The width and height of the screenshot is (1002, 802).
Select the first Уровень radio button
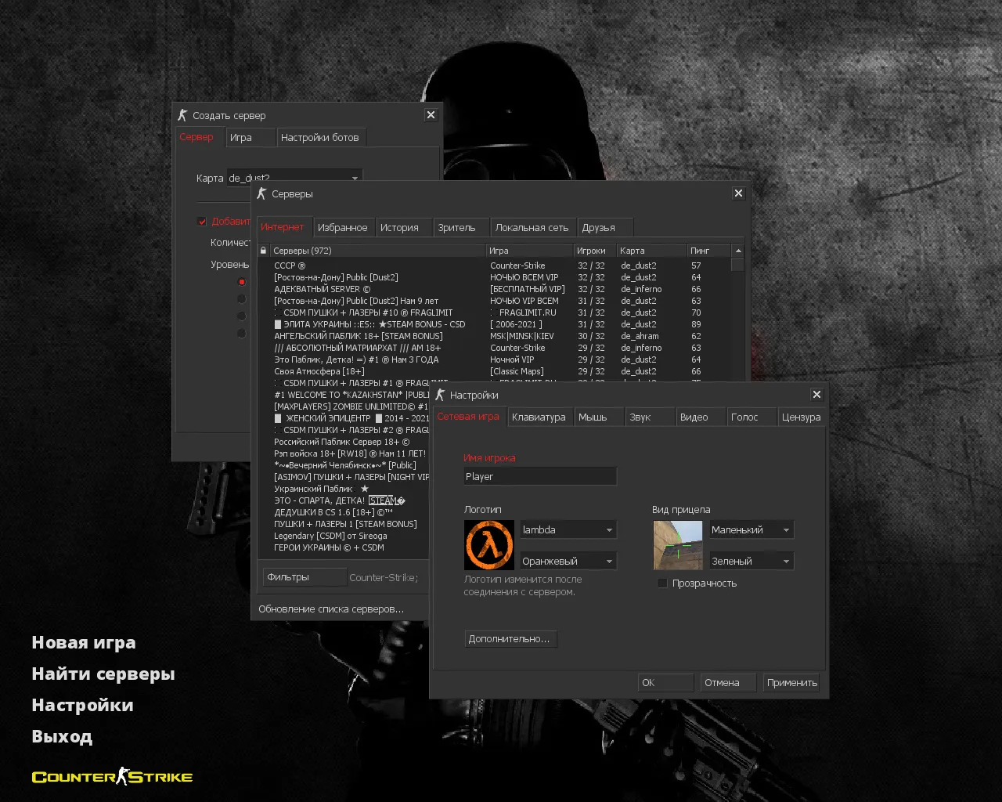(x=242, y=281)
